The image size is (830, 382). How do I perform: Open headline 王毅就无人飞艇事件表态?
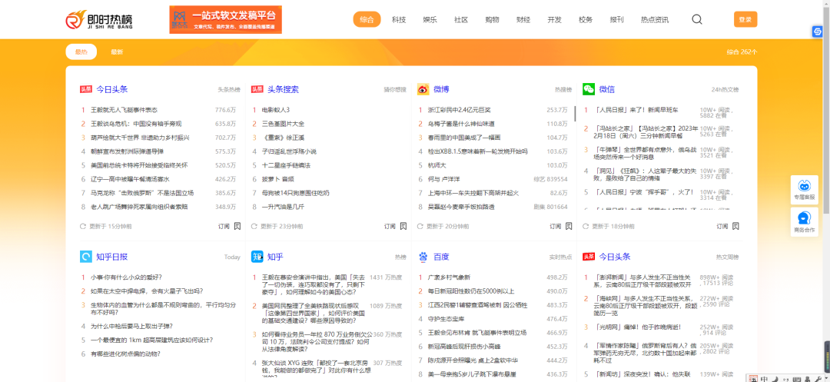[x=124, y=110]
